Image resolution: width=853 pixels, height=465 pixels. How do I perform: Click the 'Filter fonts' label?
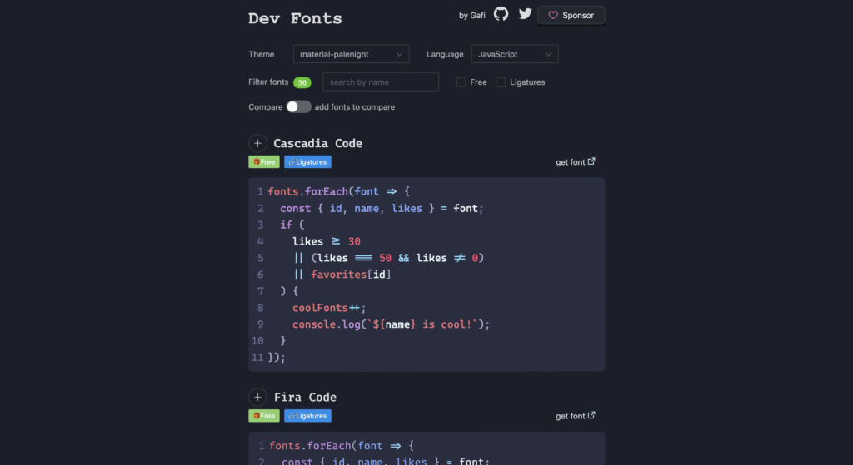click(x=268, y=82)
